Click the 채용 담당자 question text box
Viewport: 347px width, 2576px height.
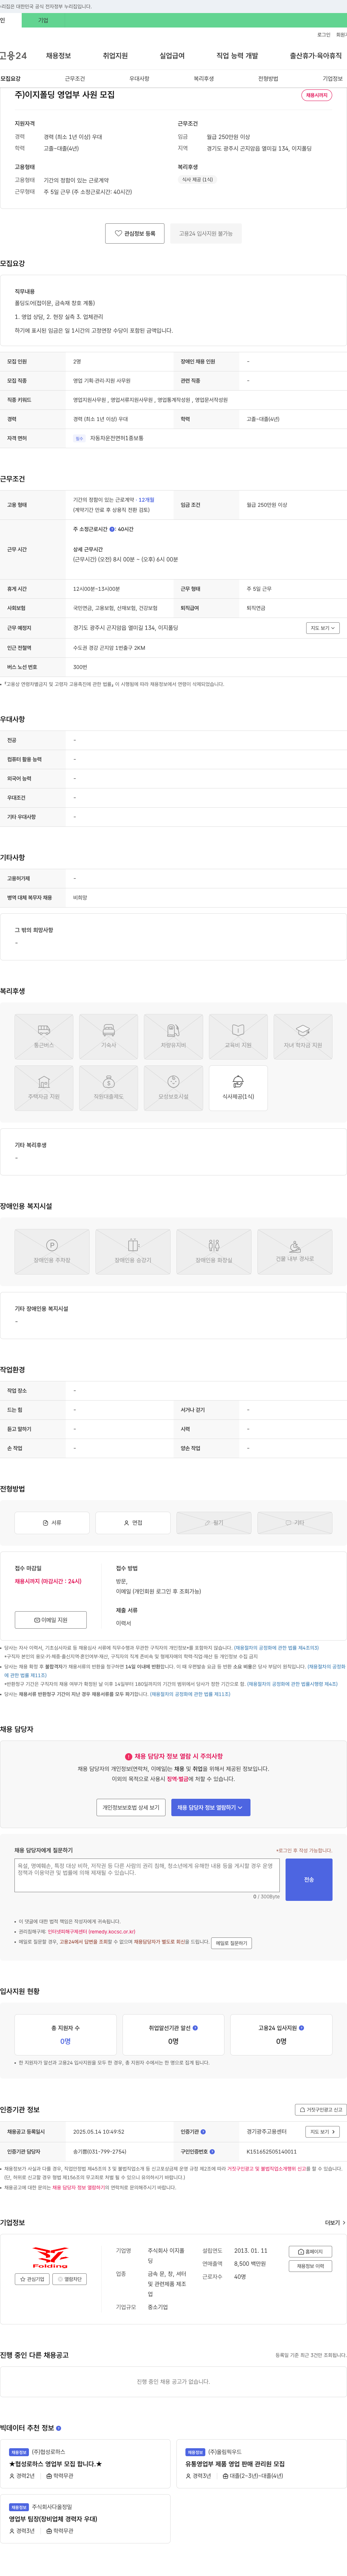pyautogui.click(x=147, y=1876)
